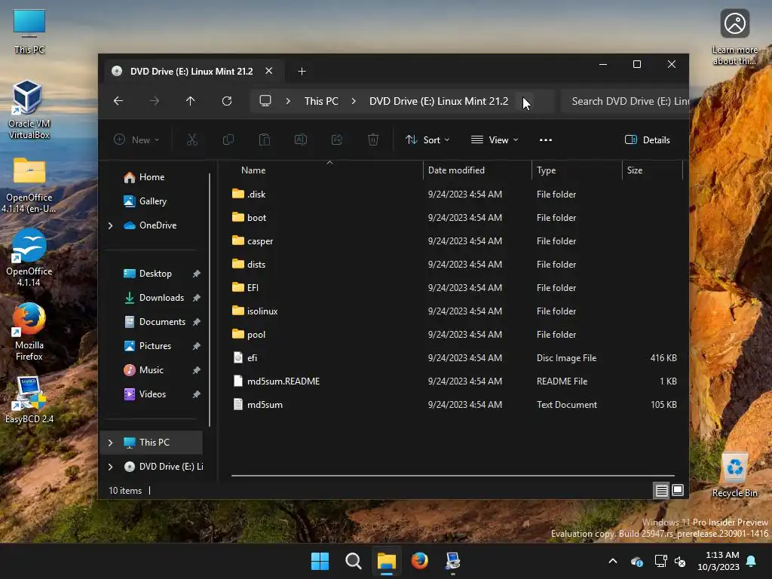Open Music quick access folder

[151, 370]
